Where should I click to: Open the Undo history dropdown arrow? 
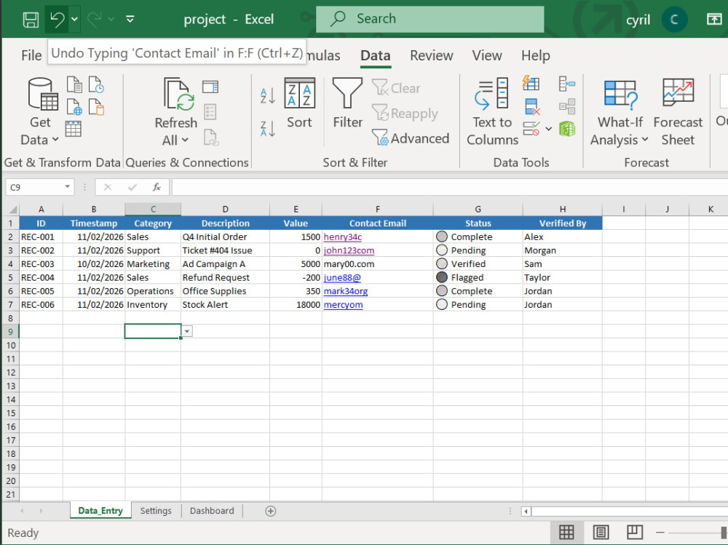74,20
